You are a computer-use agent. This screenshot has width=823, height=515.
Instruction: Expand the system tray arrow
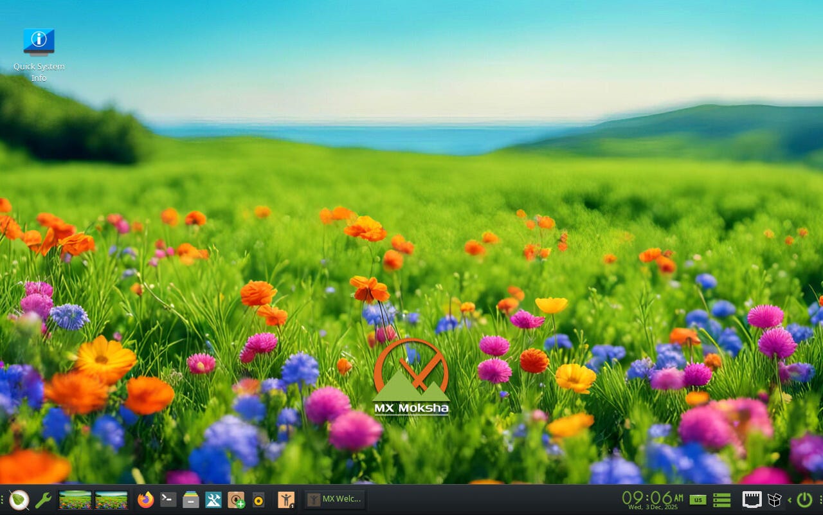[790, 500]
